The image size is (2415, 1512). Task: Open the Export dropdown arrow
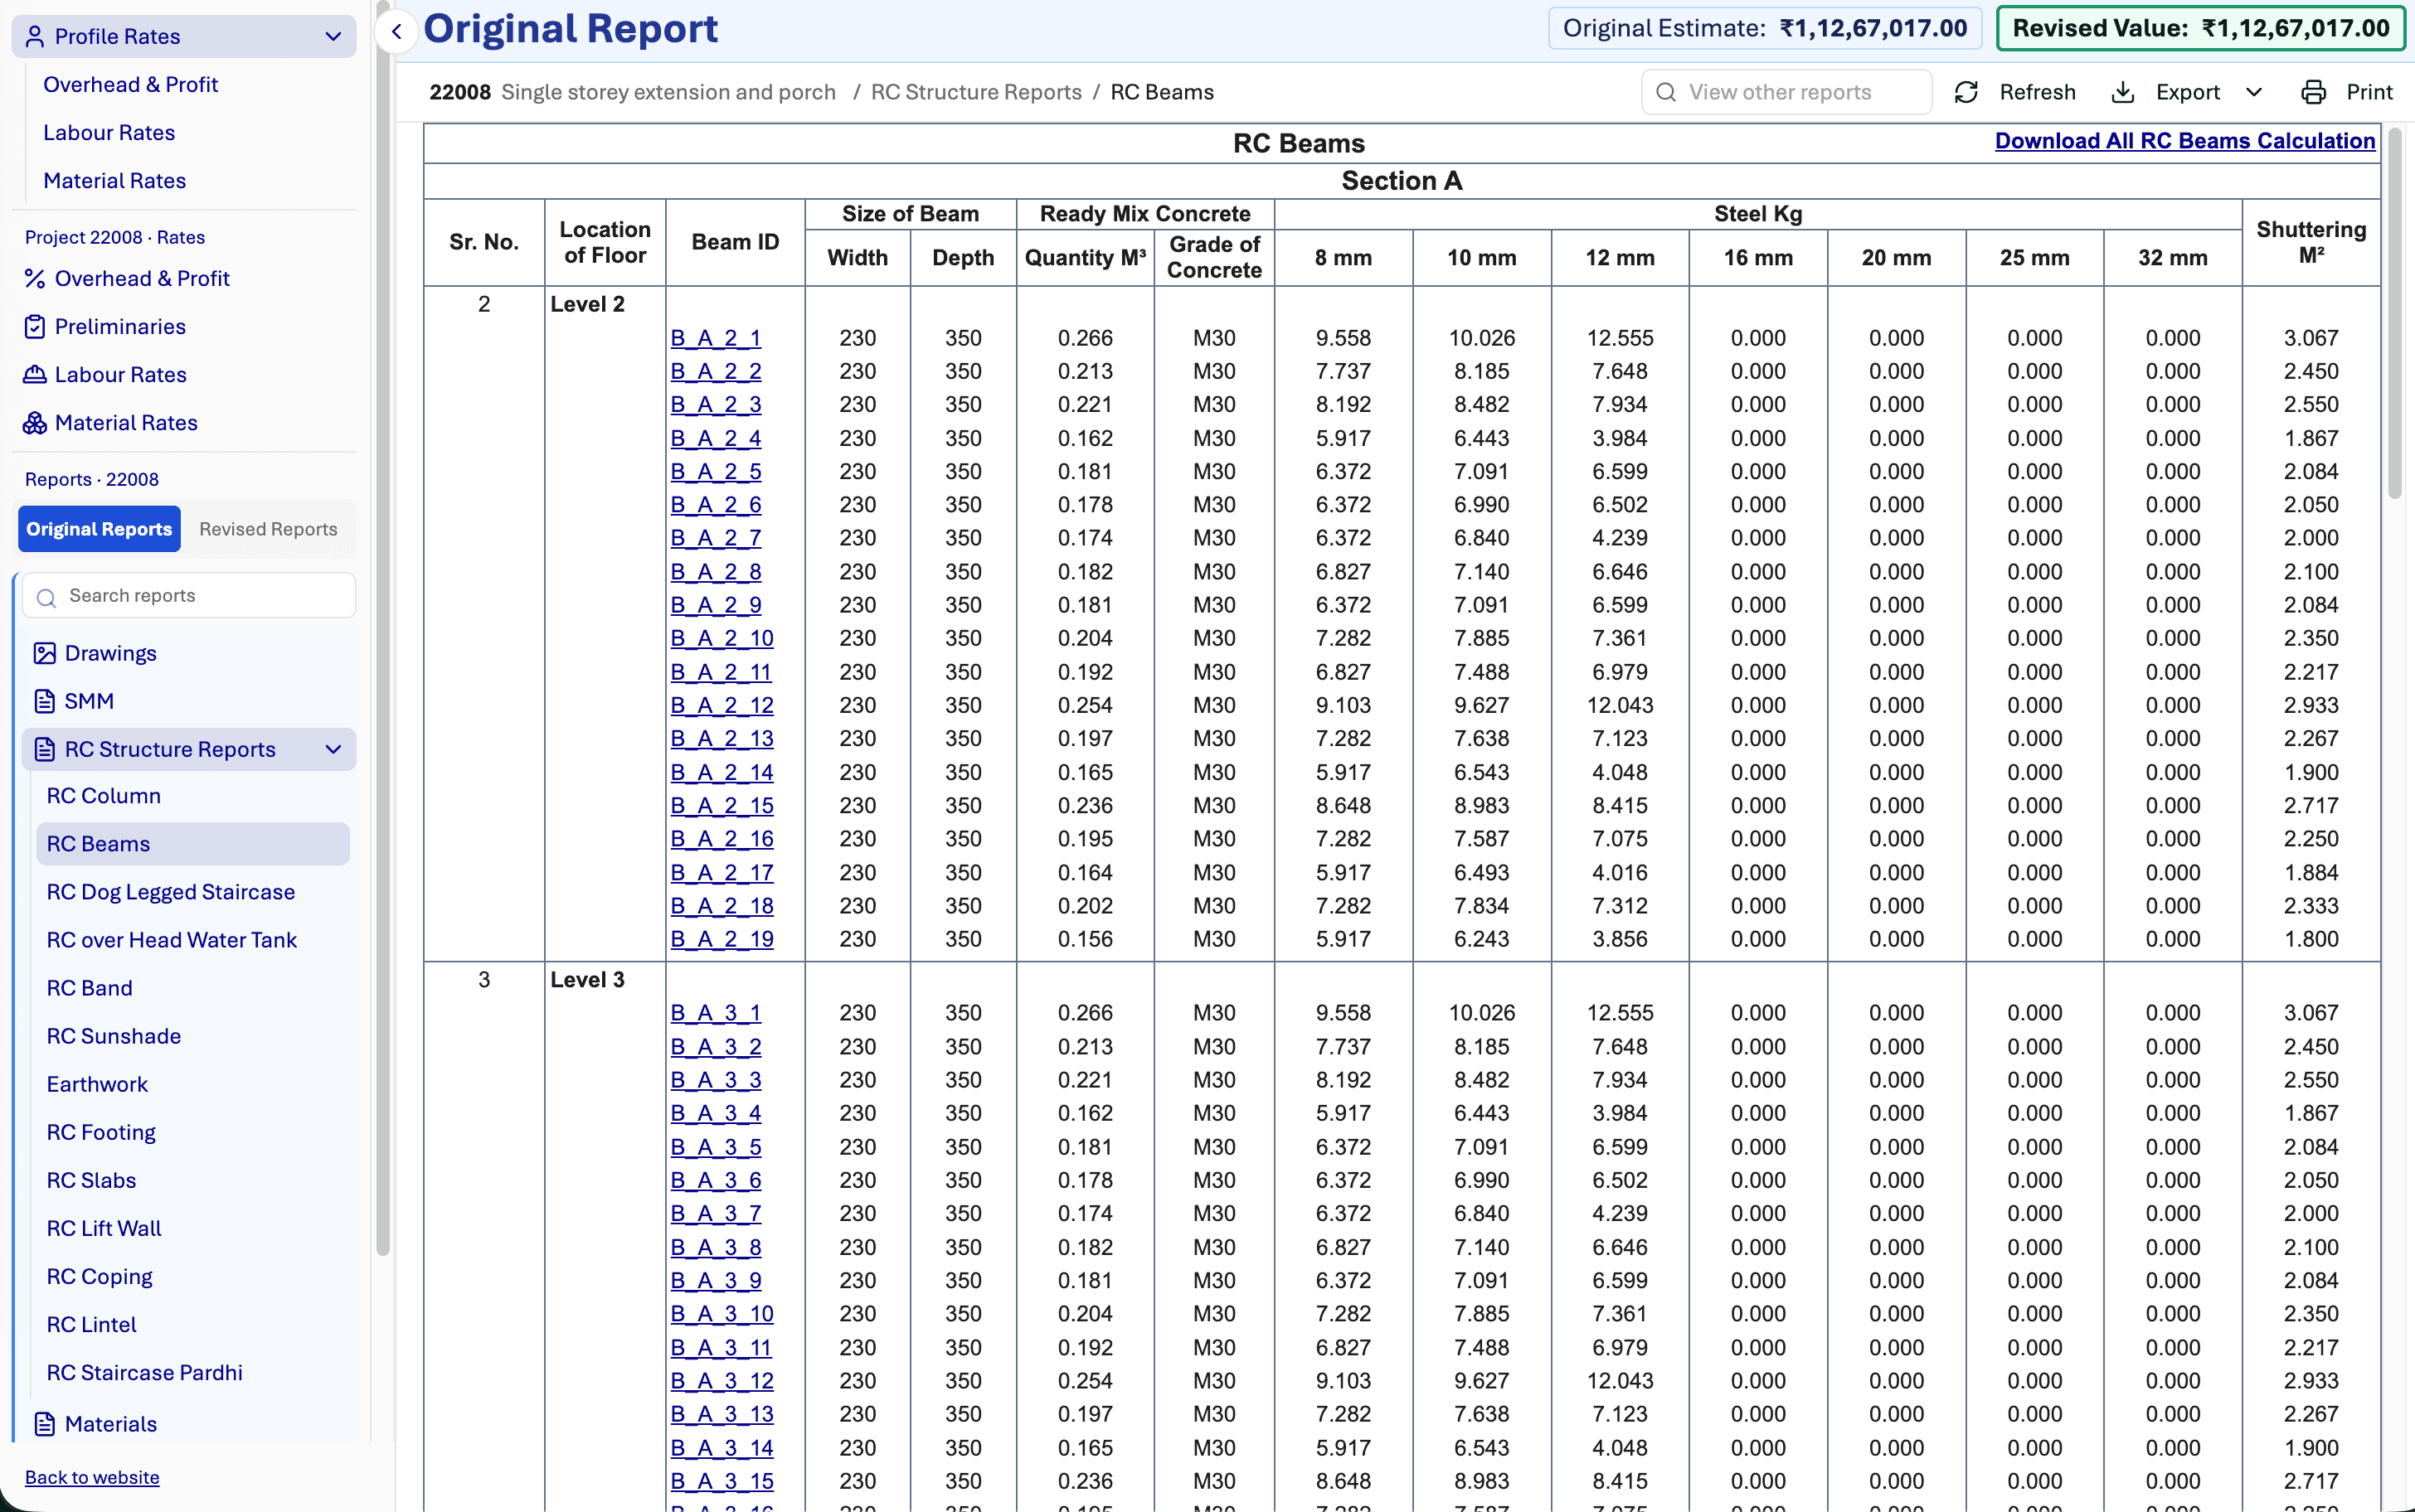tap(2254, 92)
